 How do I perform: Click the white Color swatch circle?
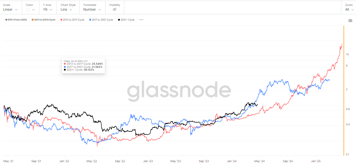(x=28, y=9)
